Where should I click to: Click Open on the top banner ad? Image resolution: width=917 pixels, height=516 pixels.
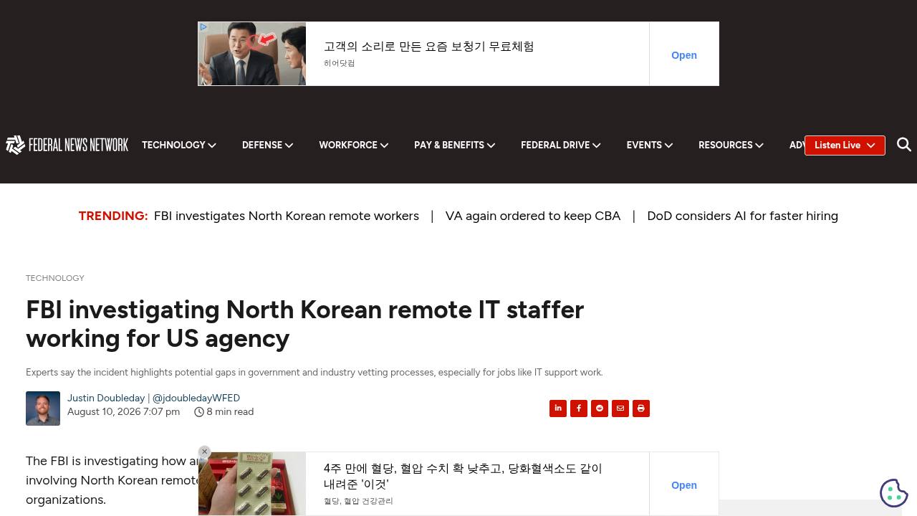coord(684,55)
